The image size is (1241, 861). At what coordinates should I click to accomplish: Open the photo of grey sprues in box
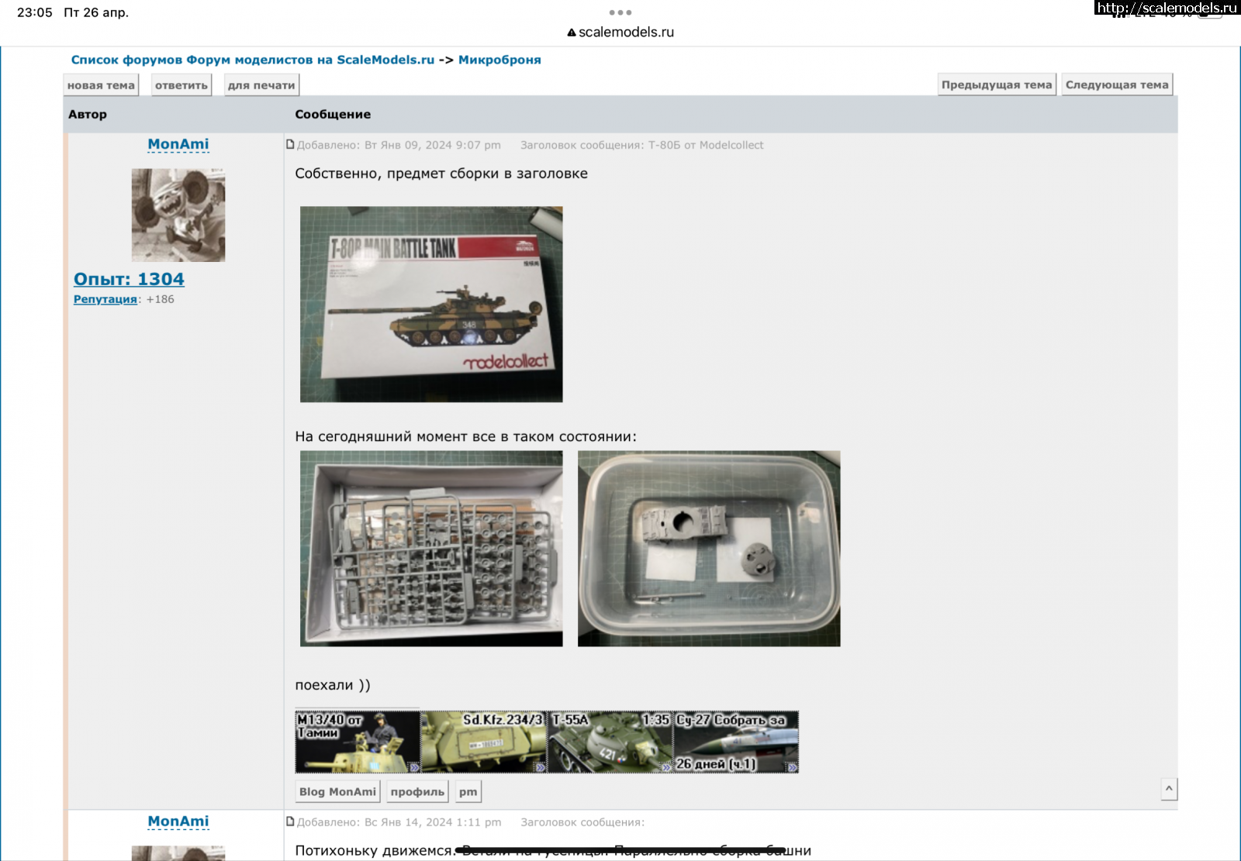(431, 549)
